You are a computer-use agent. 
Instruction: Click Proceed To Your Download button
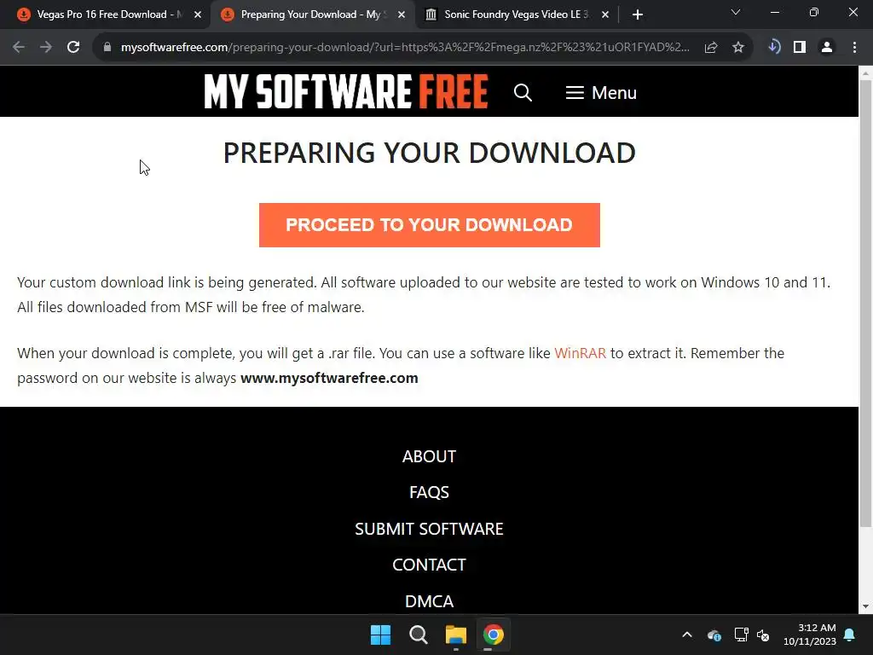click(x=430, y=225)
